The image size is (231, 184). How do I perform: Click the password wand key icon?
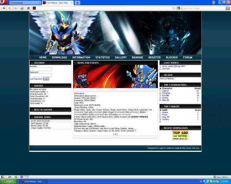(x=16, y=8)
